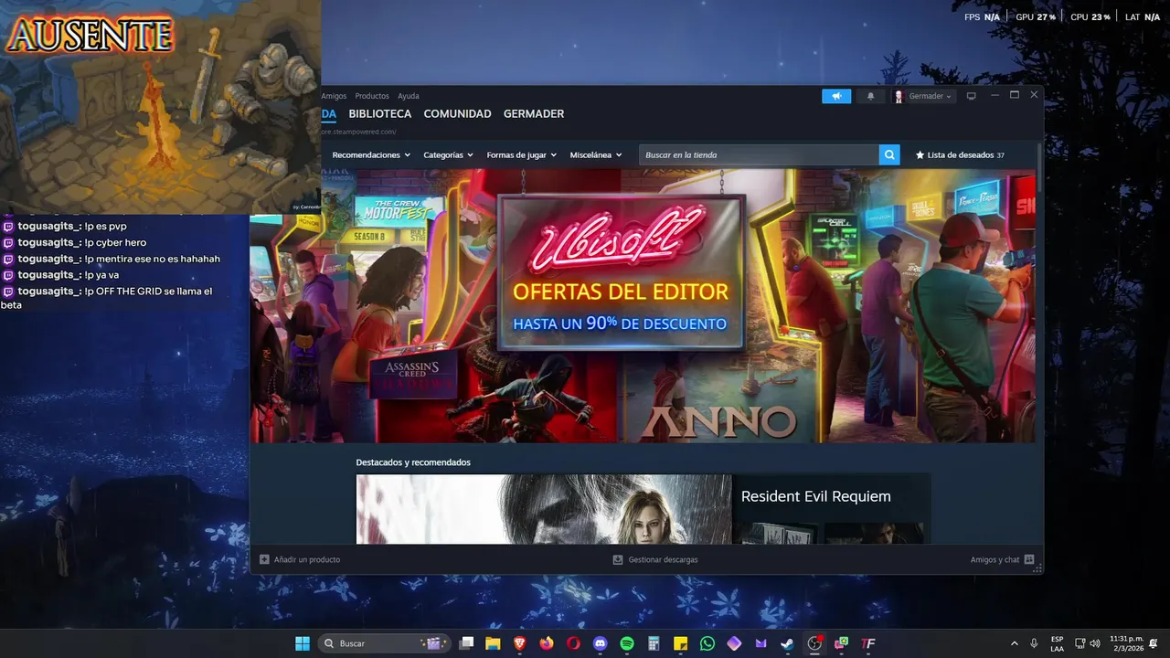Screen dimensions: 1170x658
Task: Open File Explorer from taskbar
Action: tap(493, 643)
